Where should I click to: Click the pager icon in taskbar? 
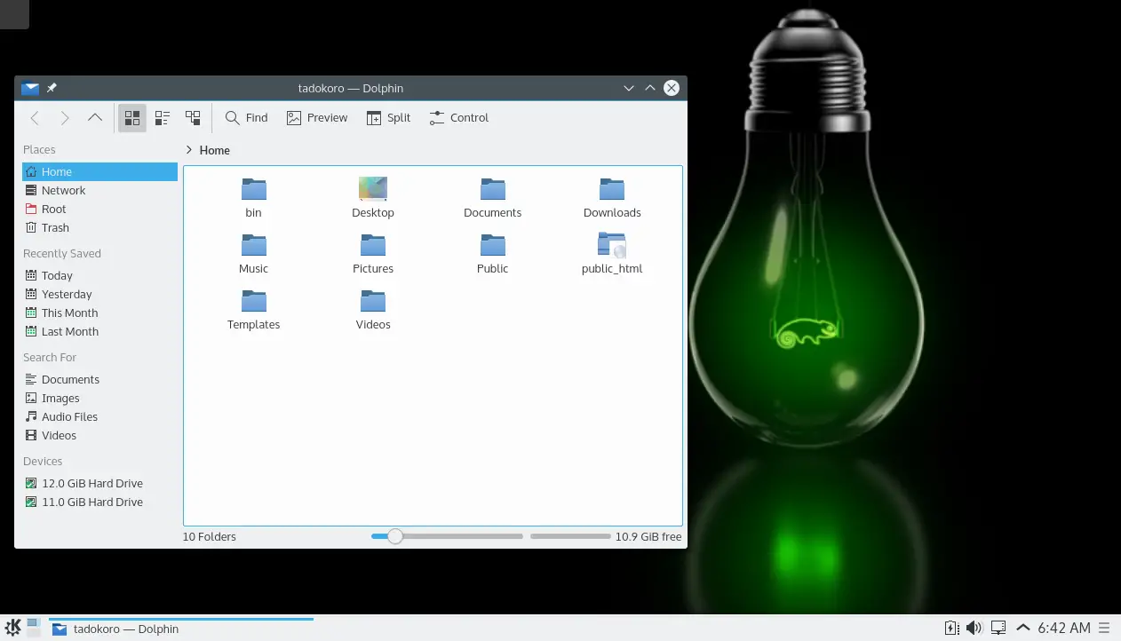[x=34, y=628]
